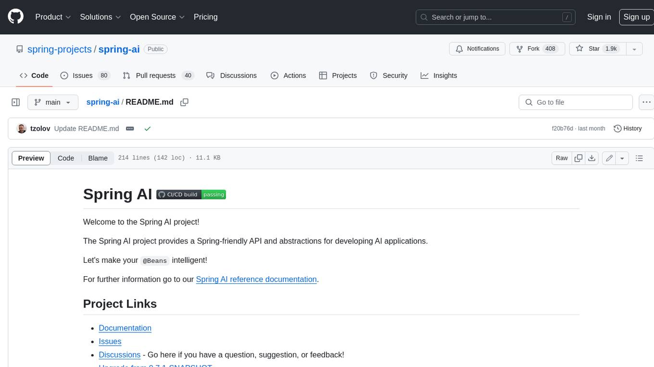Image resolution: width=654 pixels, height=367 pixels.
Task: Open the more file actions menu
Action: coord(646,102)
